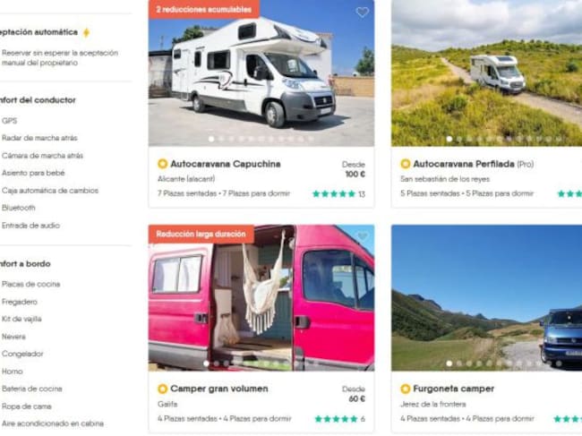Open Autocaravana Capuchina listing title
The width and height of the screenshot is (582, 436).
pos(226,164)
